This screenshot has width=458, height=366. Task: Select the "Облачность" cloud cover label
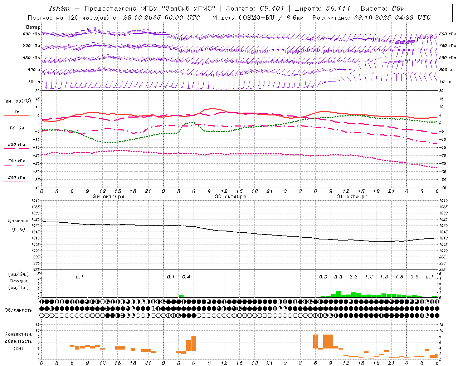(18, 310)
